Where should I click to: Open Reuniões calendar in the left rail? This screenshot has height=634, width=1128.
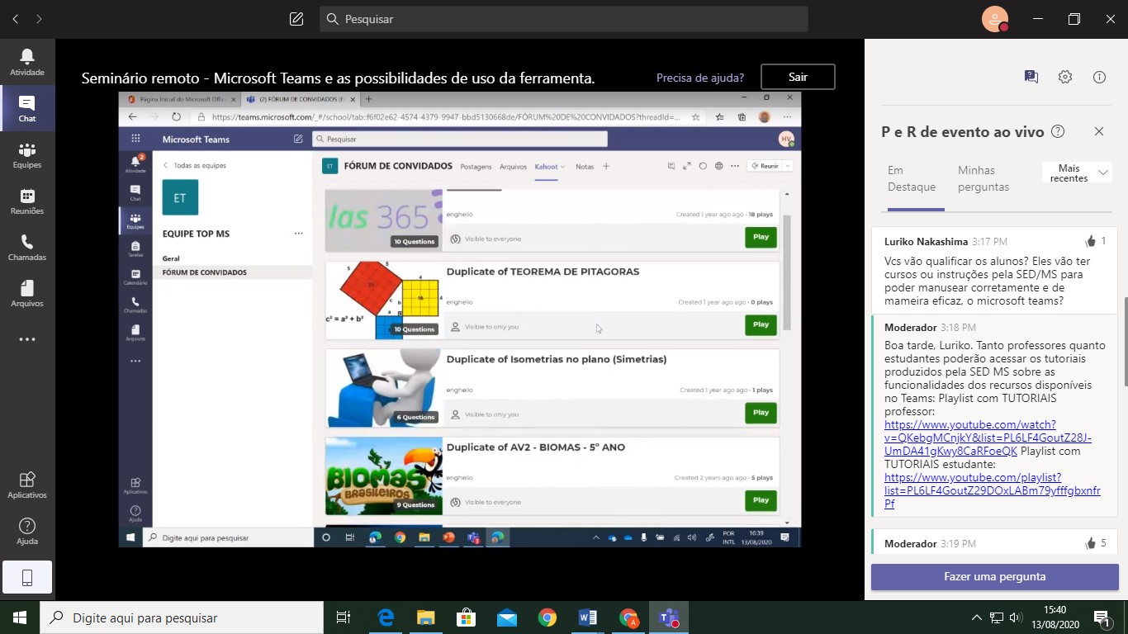(27, 201)
